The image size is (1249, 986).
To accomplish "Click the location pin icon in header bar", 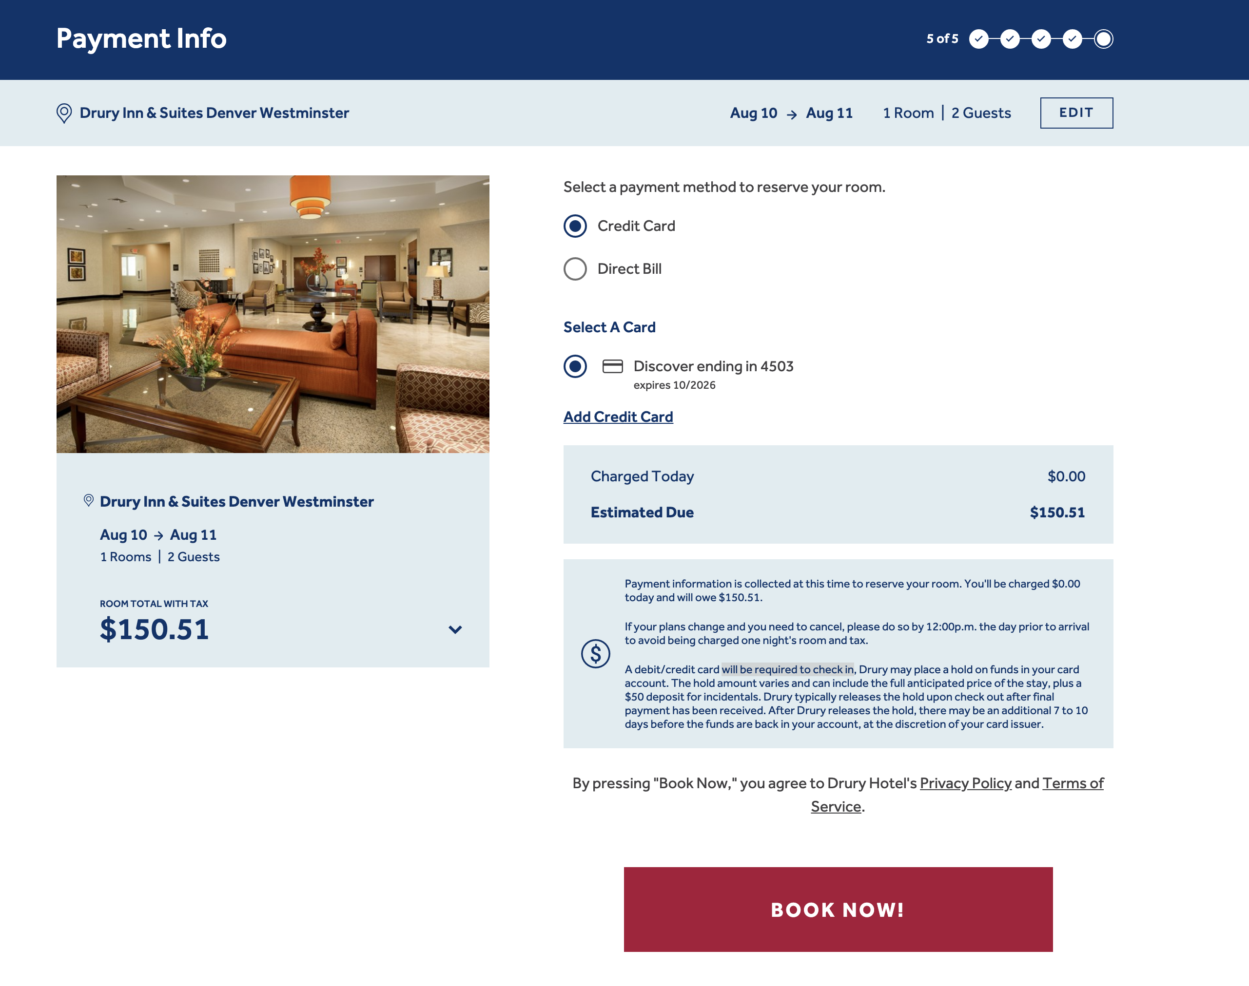I will click(64, 113).
